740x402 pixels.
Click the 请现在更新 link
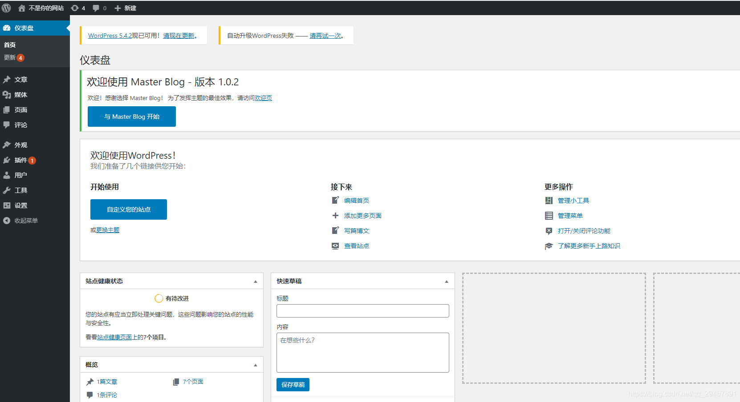[179, 36]
